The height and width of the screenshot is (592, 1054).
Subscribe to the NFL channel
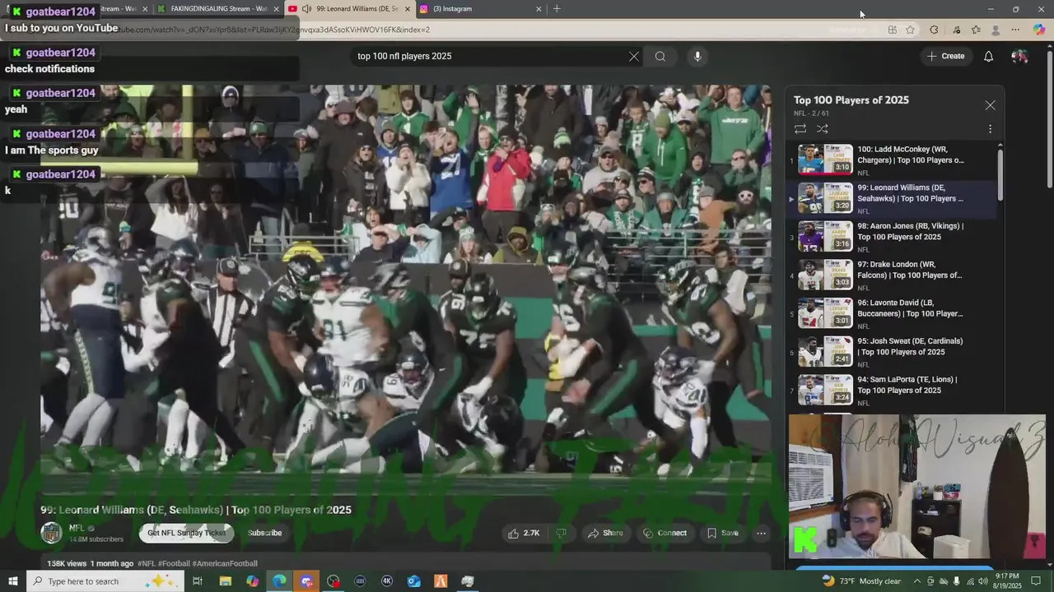point(264,533)
